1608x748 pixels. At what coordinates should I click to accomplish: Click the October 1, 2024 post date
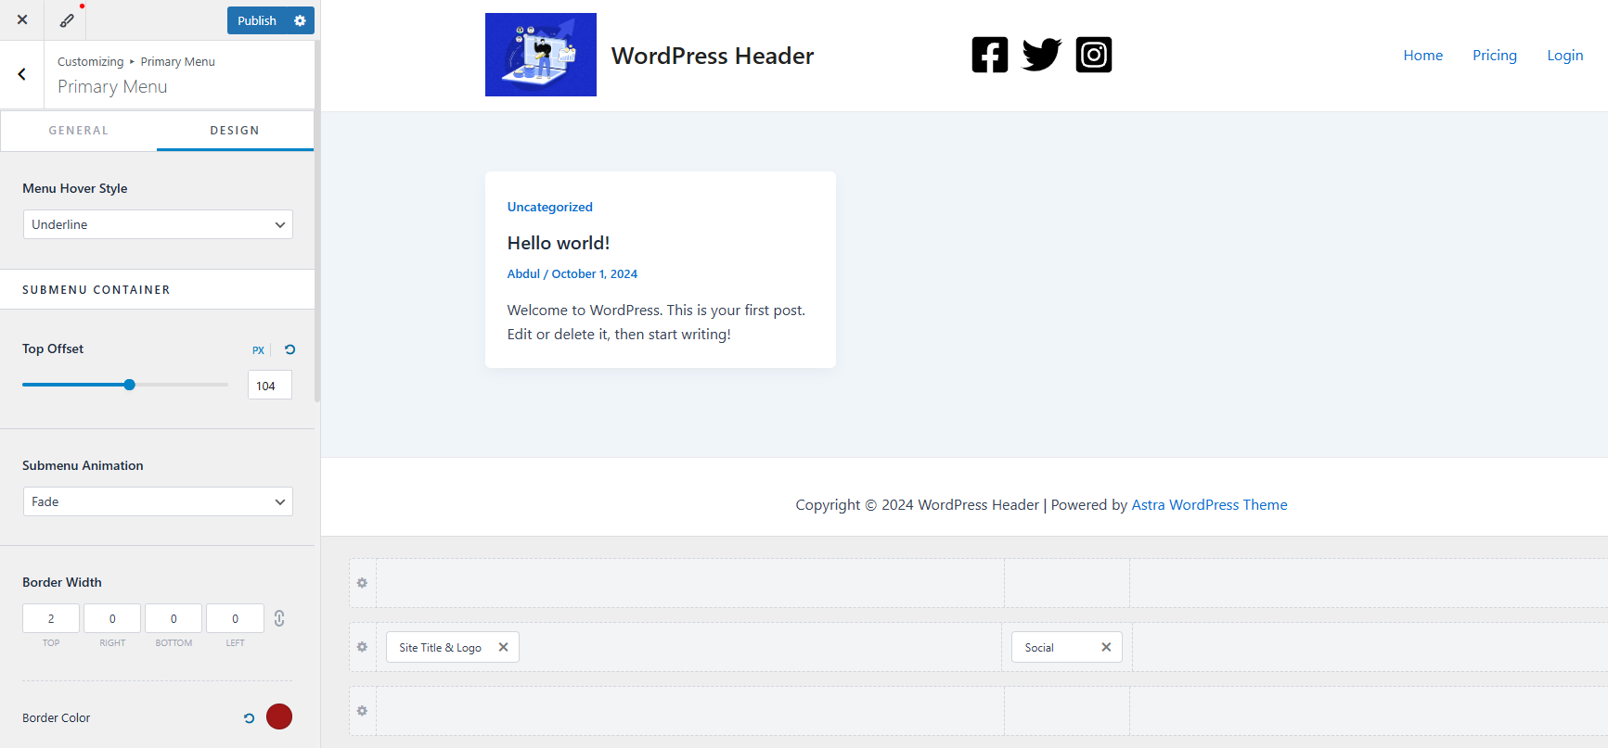click(x=595, y=273)
